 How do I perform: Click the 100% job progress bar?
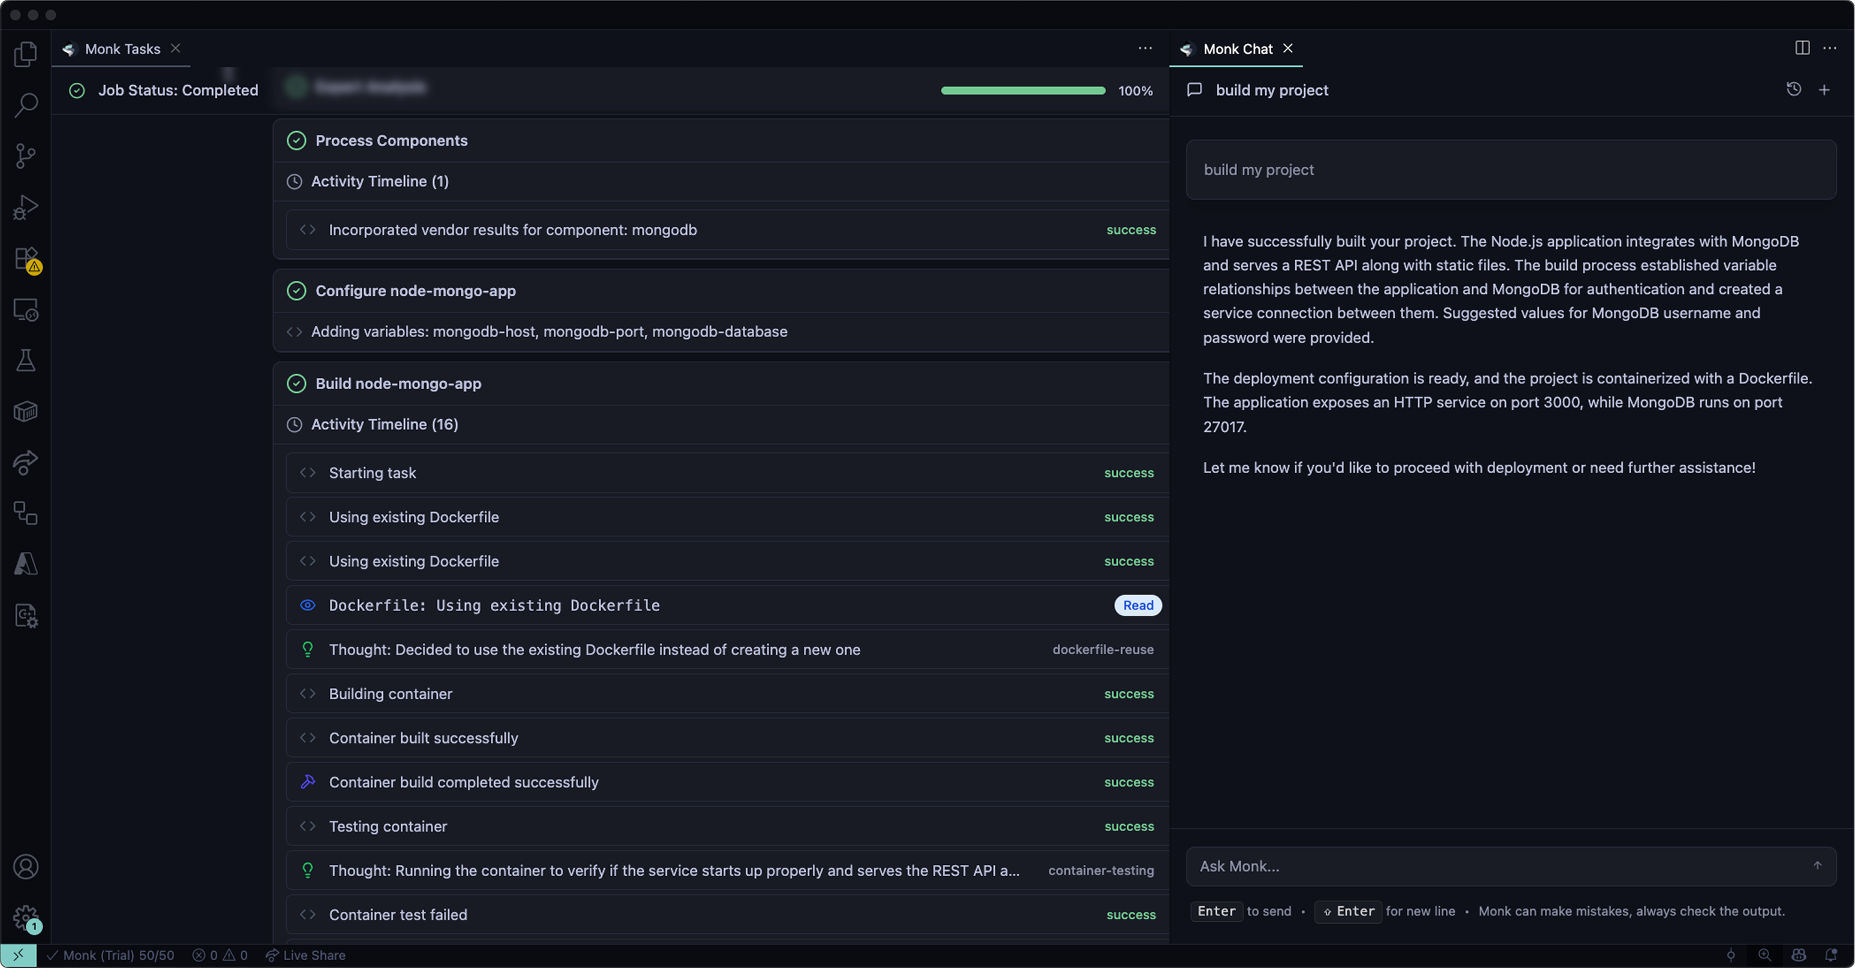pyautogui.click(x=1022, y=91)
